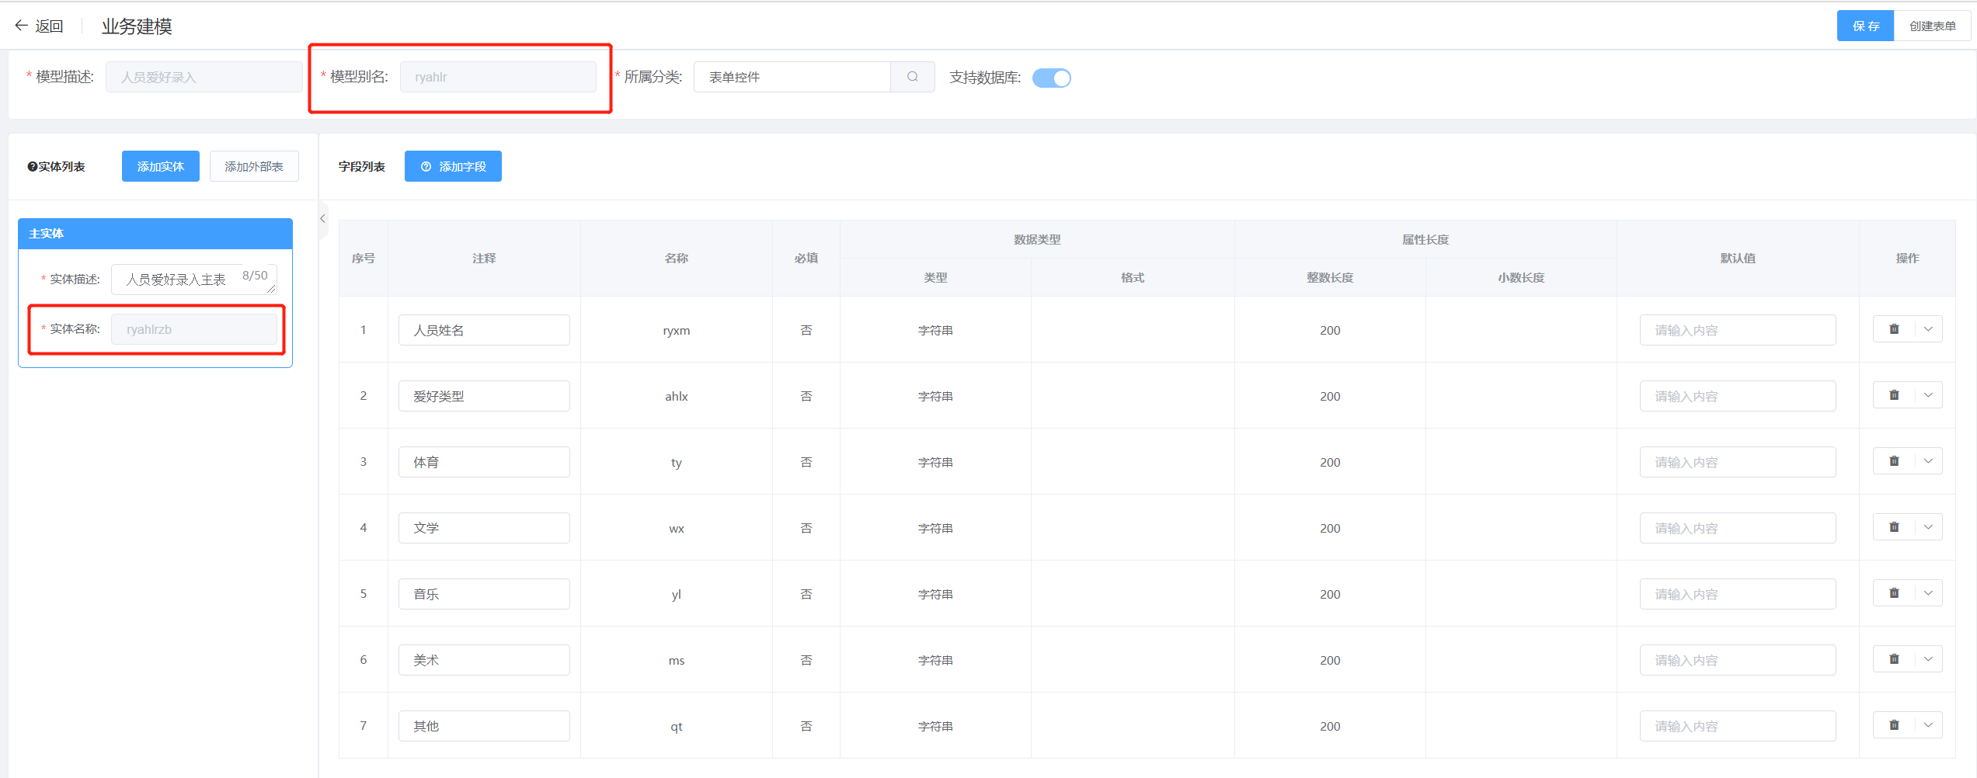Click the trash icon in 文学 row

coord(1894,527)
